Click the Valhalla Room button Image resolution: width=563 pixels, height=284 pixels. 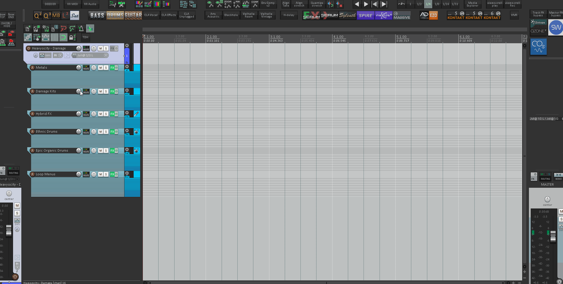click(249, 15)
